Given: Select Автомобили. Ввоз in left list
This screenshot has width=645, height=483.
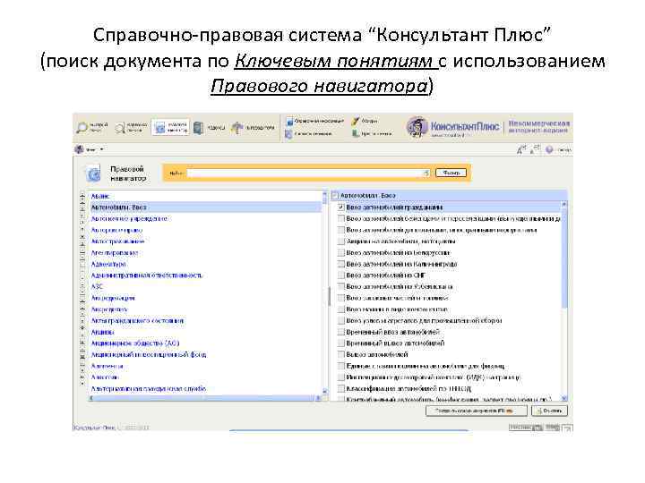Looking at the screenshot, I should [118, 208].
